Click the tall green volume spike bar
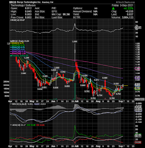 pyautogui.click(x=75, y=91)
